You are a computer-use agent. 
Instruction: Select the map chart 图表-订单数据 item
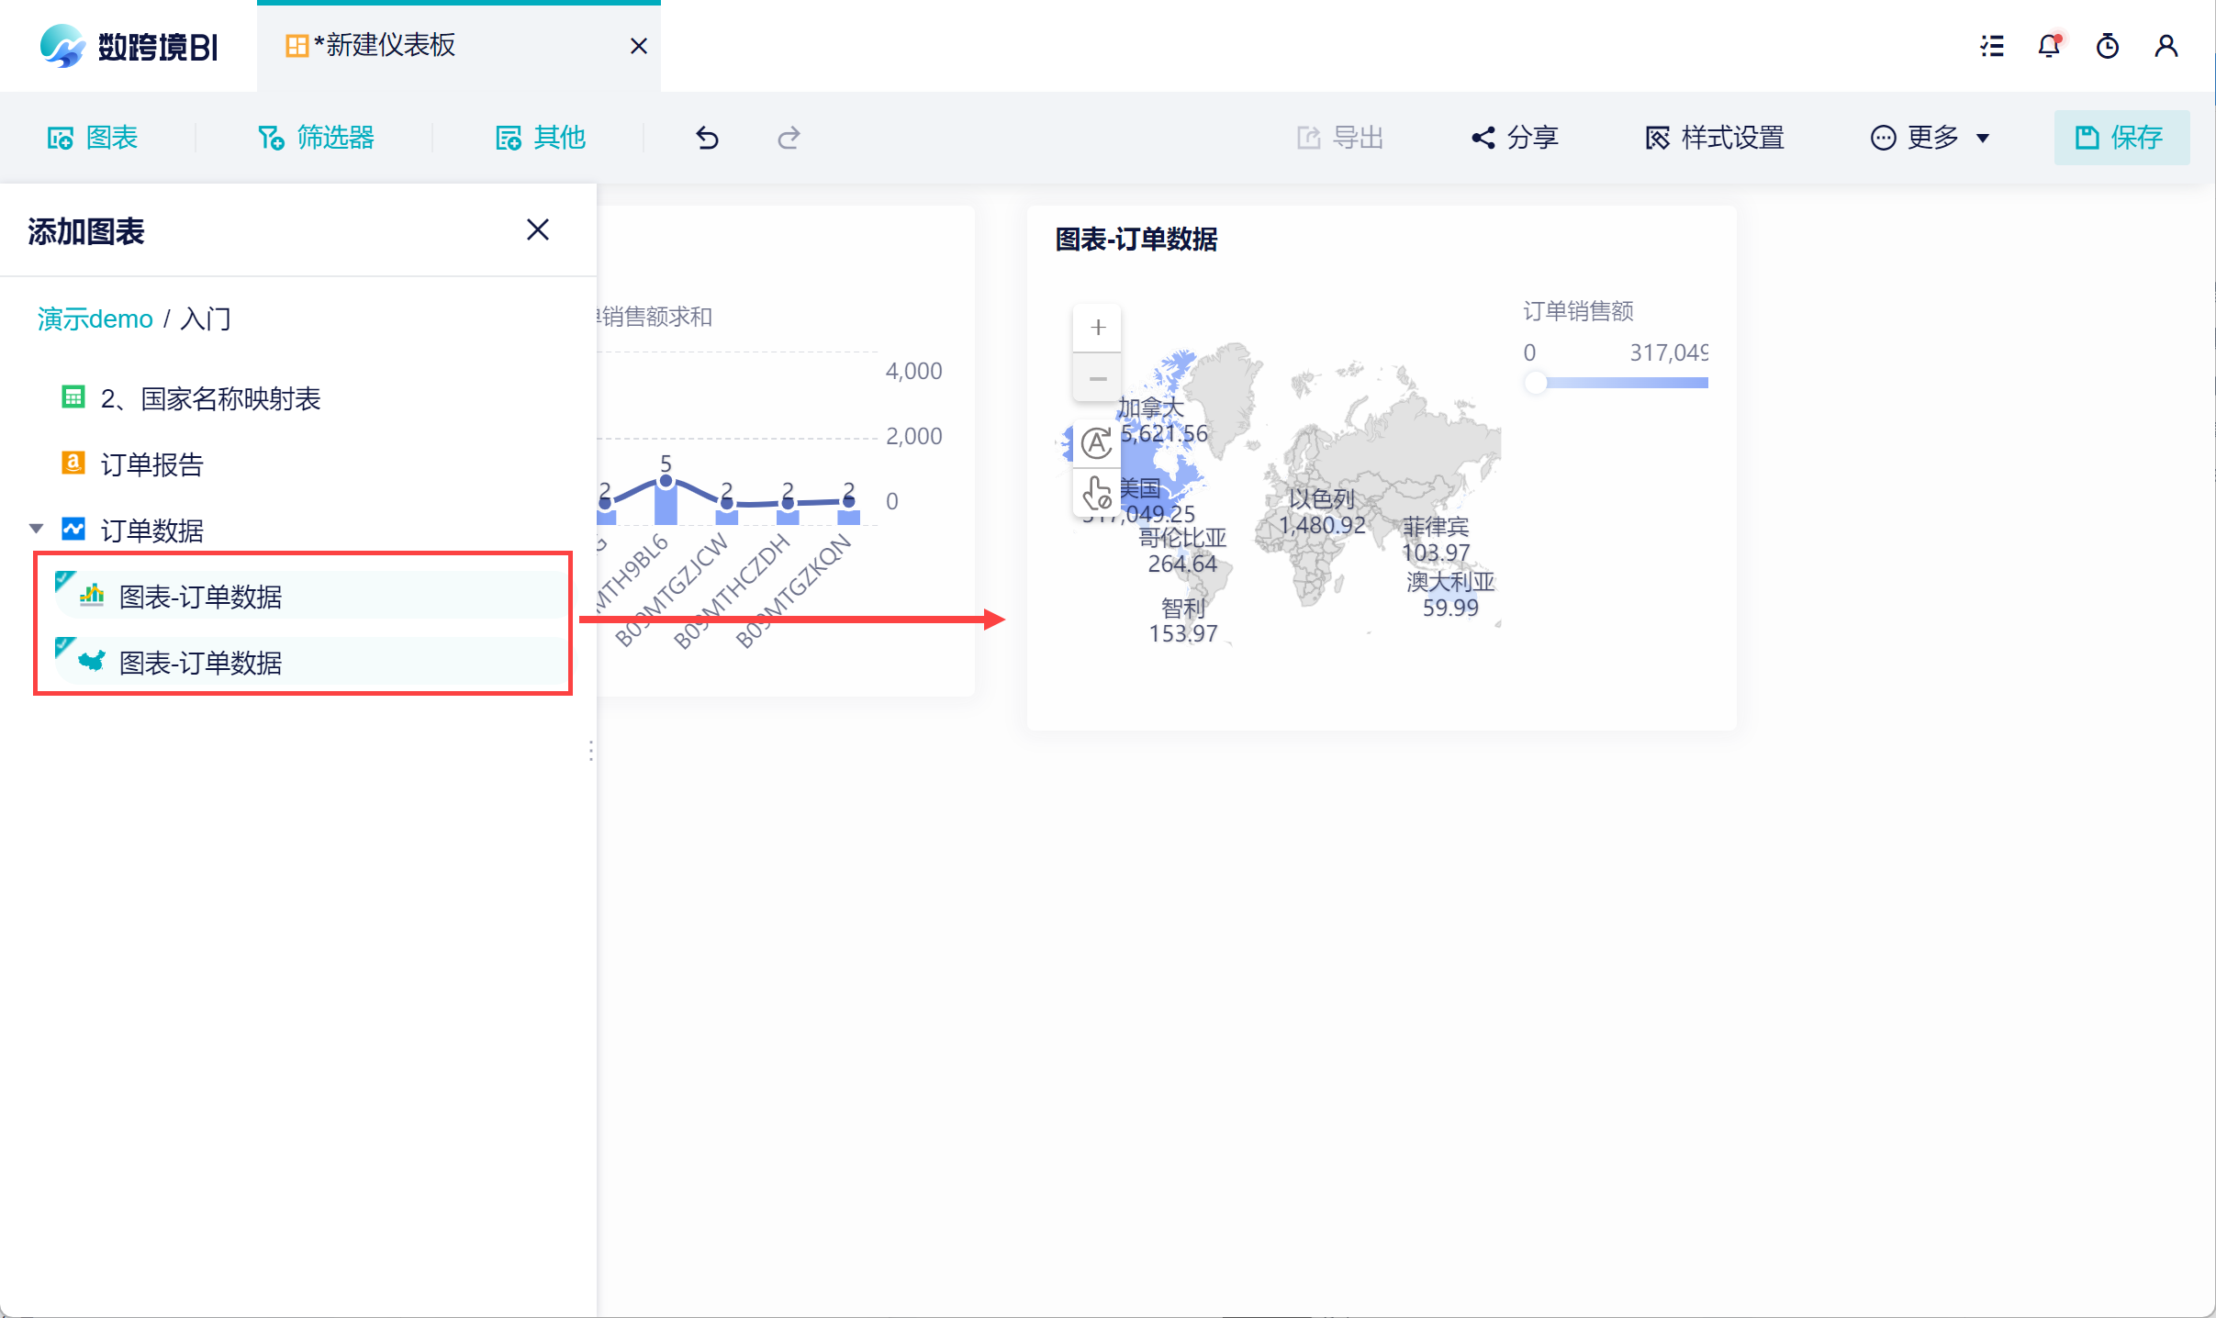[x=200, y=663]
